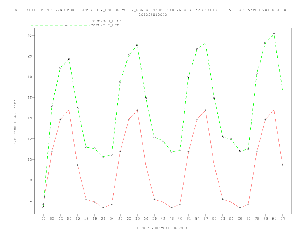Click x-axis tick label 09
The image size is (308, 238).
click(x=69, y=219)
